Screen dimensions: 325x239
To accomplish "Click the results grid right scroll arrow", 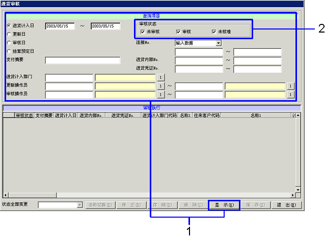I will (292, 195).
